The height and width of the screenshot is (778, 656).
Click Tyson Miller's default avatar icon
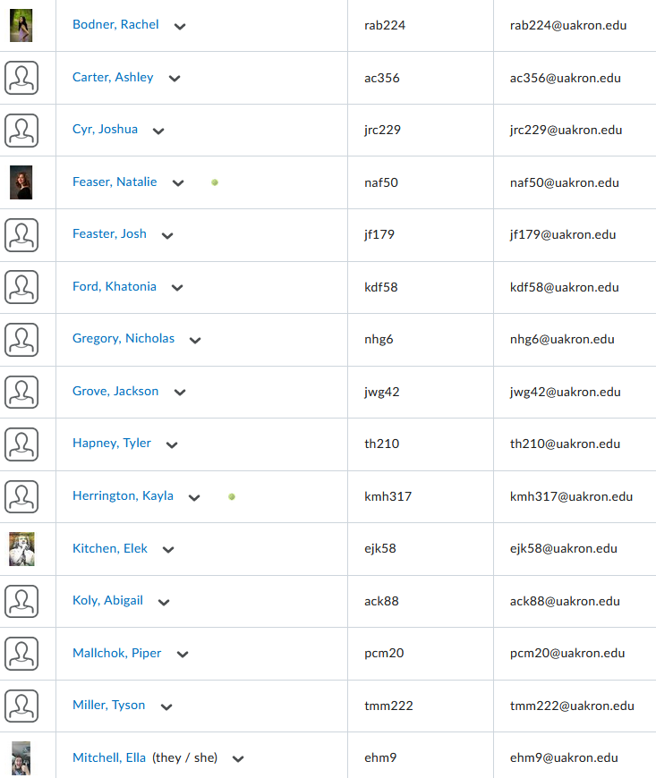(21, 706)
